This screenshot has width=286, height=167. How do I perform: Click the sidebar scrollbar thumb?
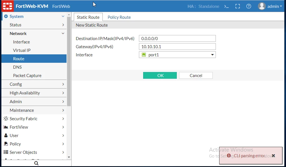pos(69,61)
